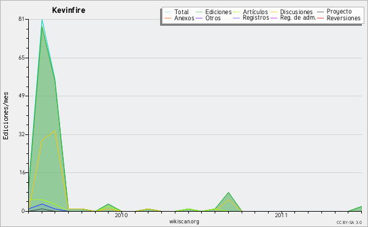Click the Artículos legend entry

(250, 12)
